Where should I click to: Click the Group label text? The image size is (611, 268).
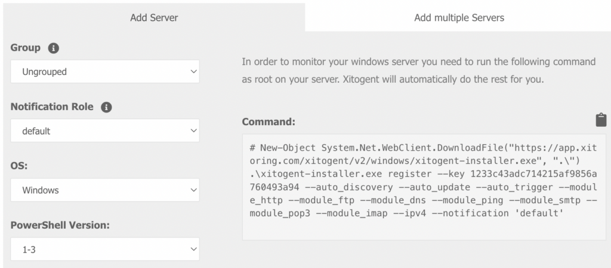click(x=25, y=48)
